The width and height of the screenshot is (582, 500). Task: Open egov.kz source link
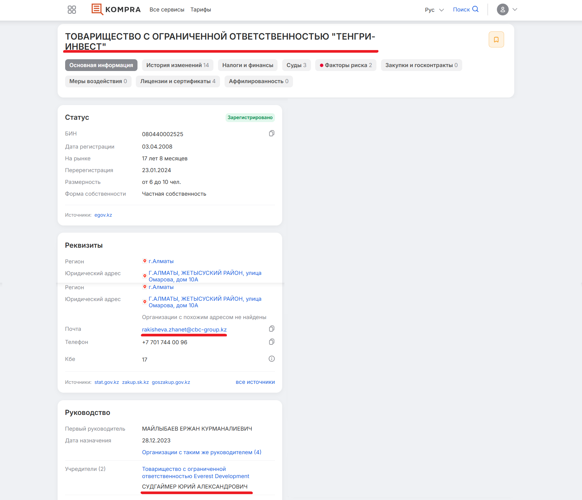[103, 215]
